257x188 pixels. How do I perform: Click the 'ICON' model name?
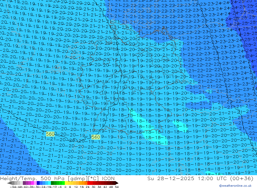[x=108, y=178]
